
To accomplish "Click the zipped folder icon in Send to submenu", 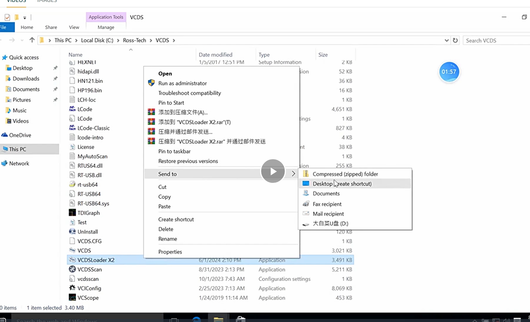I will (306, 174).
